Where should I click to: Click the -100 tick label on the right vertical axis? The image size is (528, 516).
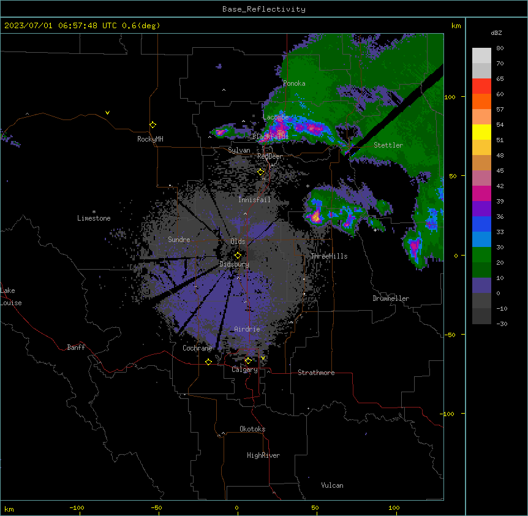448,414
